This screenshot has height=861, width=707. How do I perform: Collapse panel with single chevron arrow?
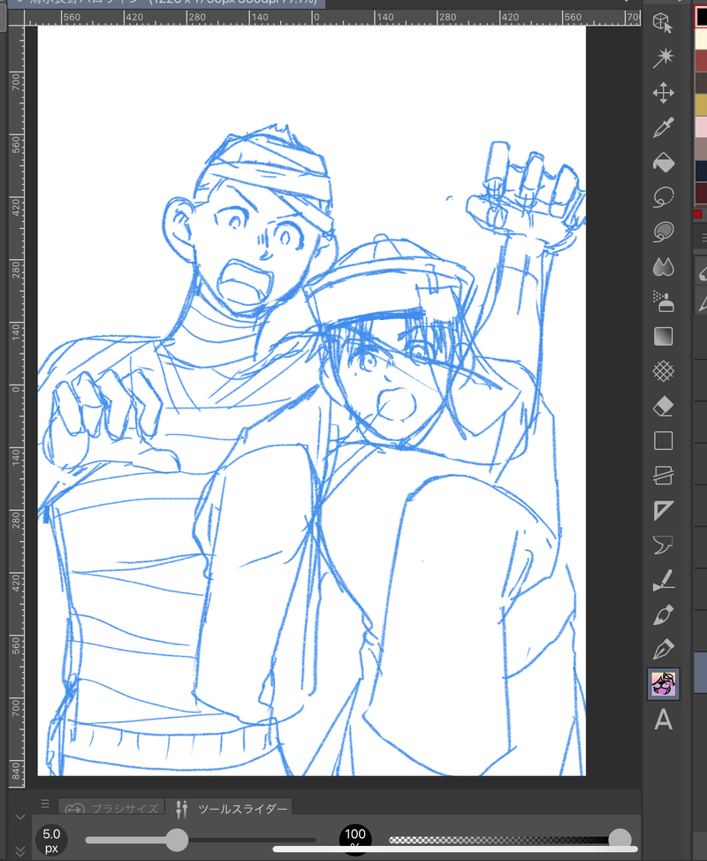[x=20, y=817]
